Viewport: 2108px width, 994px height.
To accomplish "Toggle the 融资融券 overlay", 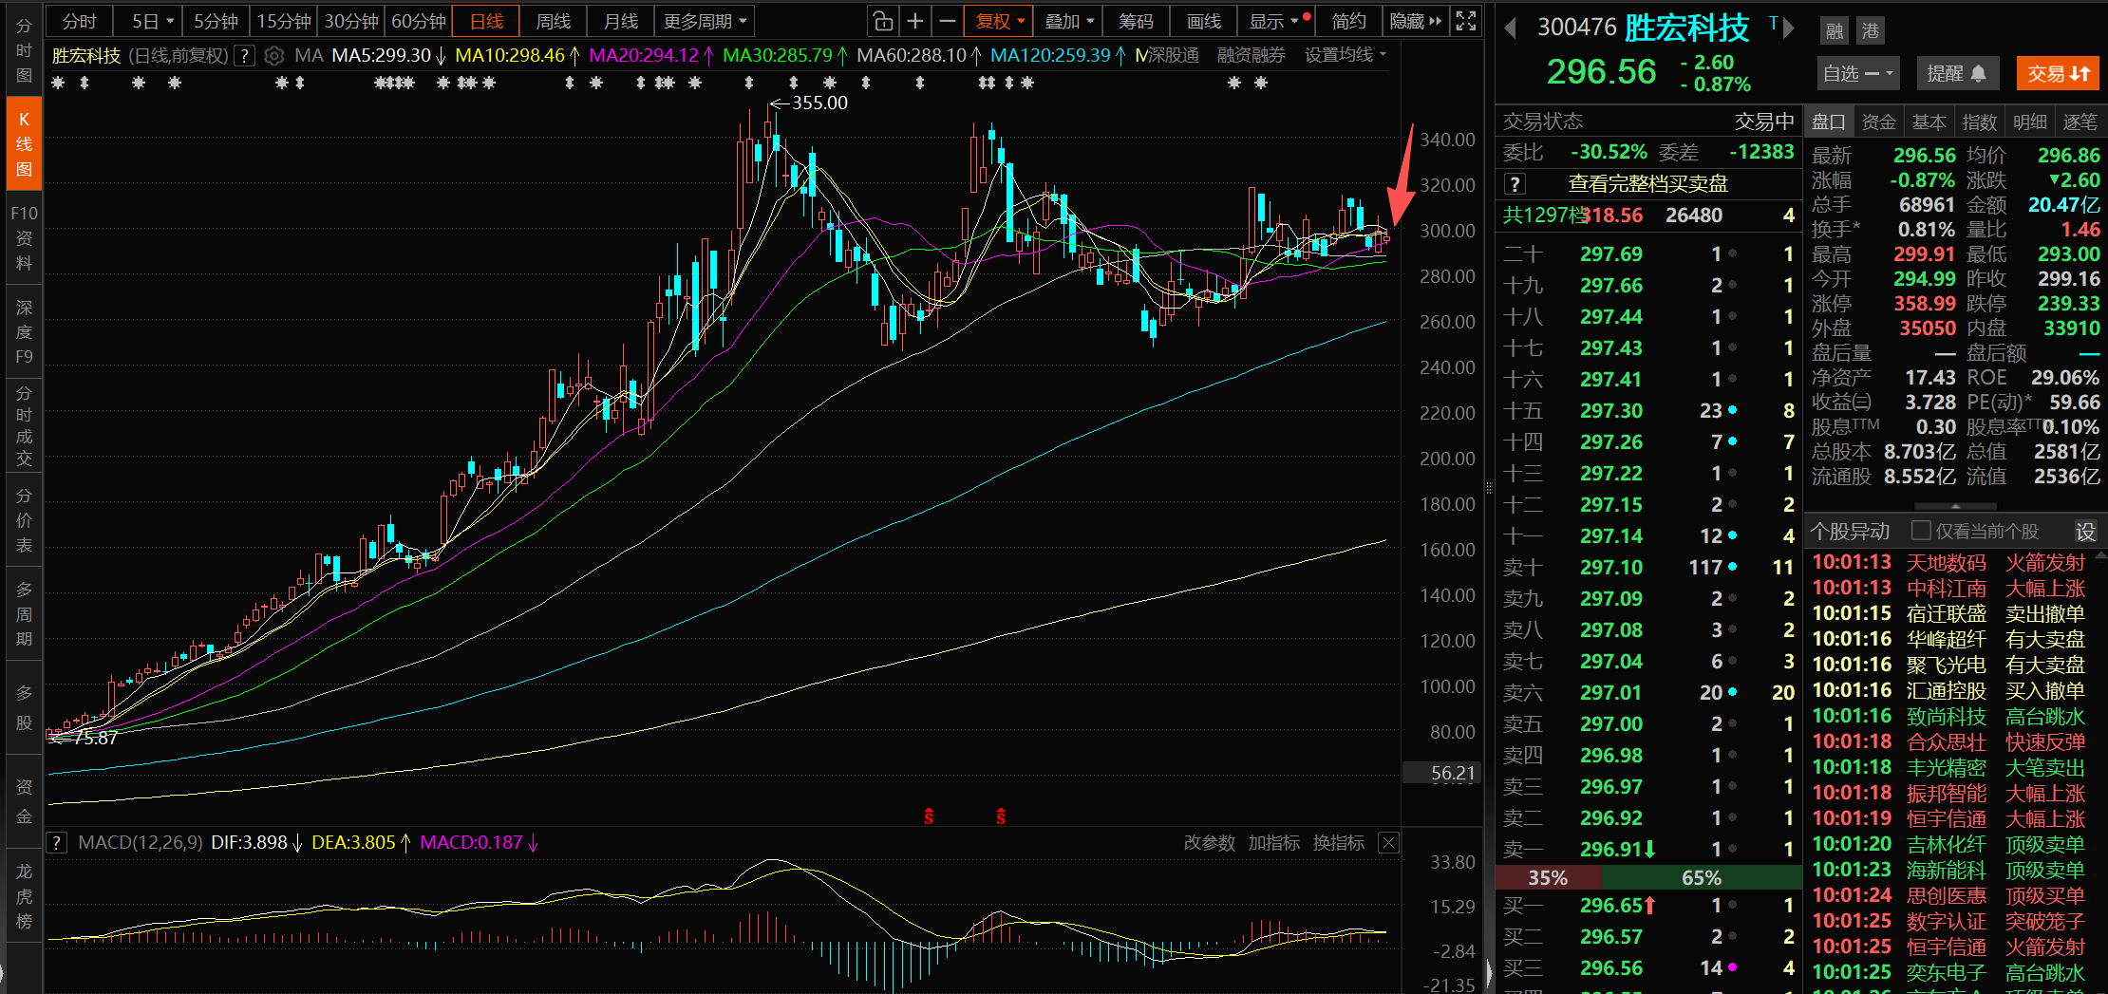I will click(x=1252, y=56).
